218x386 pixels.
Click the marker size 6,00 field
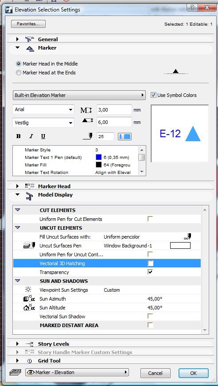[x=114, y=122]
